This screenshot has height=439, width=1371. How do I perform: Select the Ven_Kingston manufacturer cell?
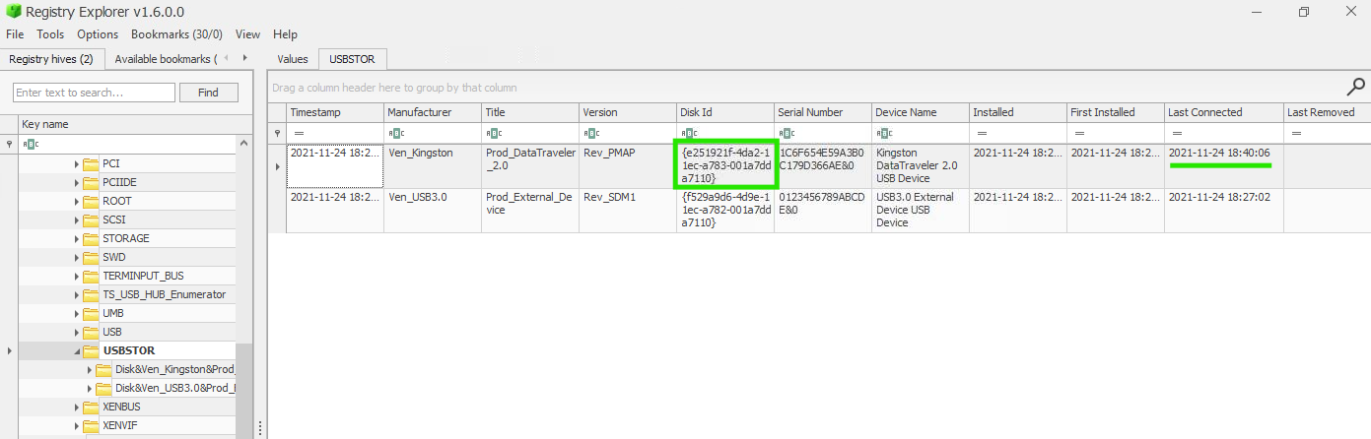point(433,166)
